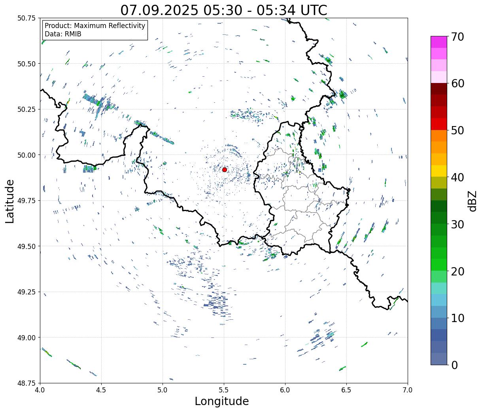Click the latitude tick label '49.50'
The image size is (482, 411).
click(x=26, y=246)
